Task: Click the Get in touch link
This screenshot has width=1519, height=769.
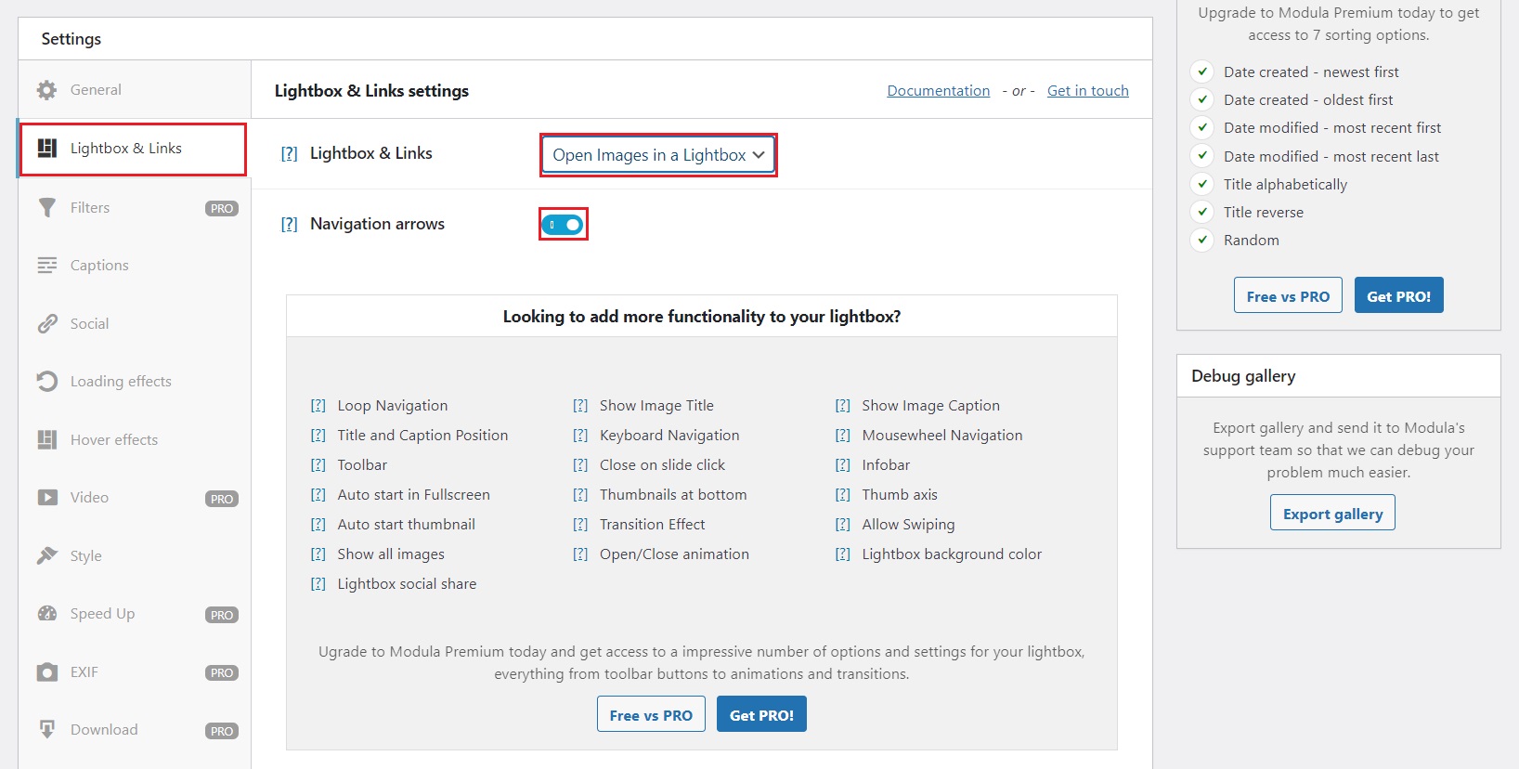Action: [1087, 91]
